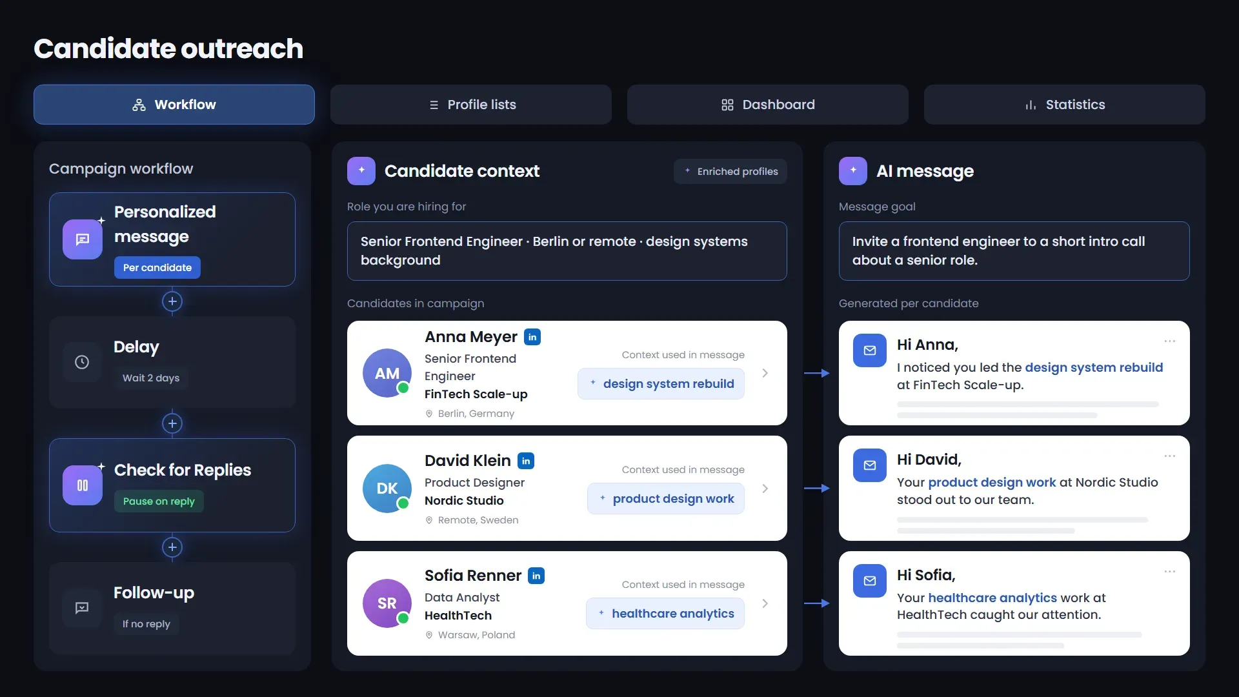
Task: Expand Sofia Renner's card chevron
Action: pos(765,603)
